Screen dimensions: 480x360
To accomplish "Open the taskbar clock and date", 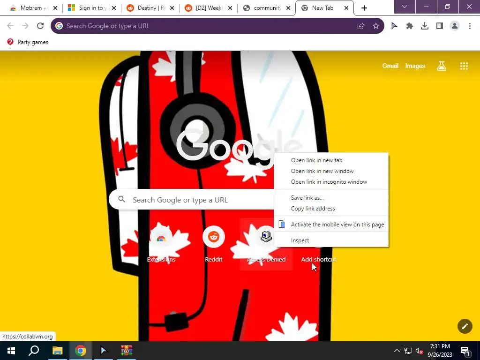I will 440,351.
